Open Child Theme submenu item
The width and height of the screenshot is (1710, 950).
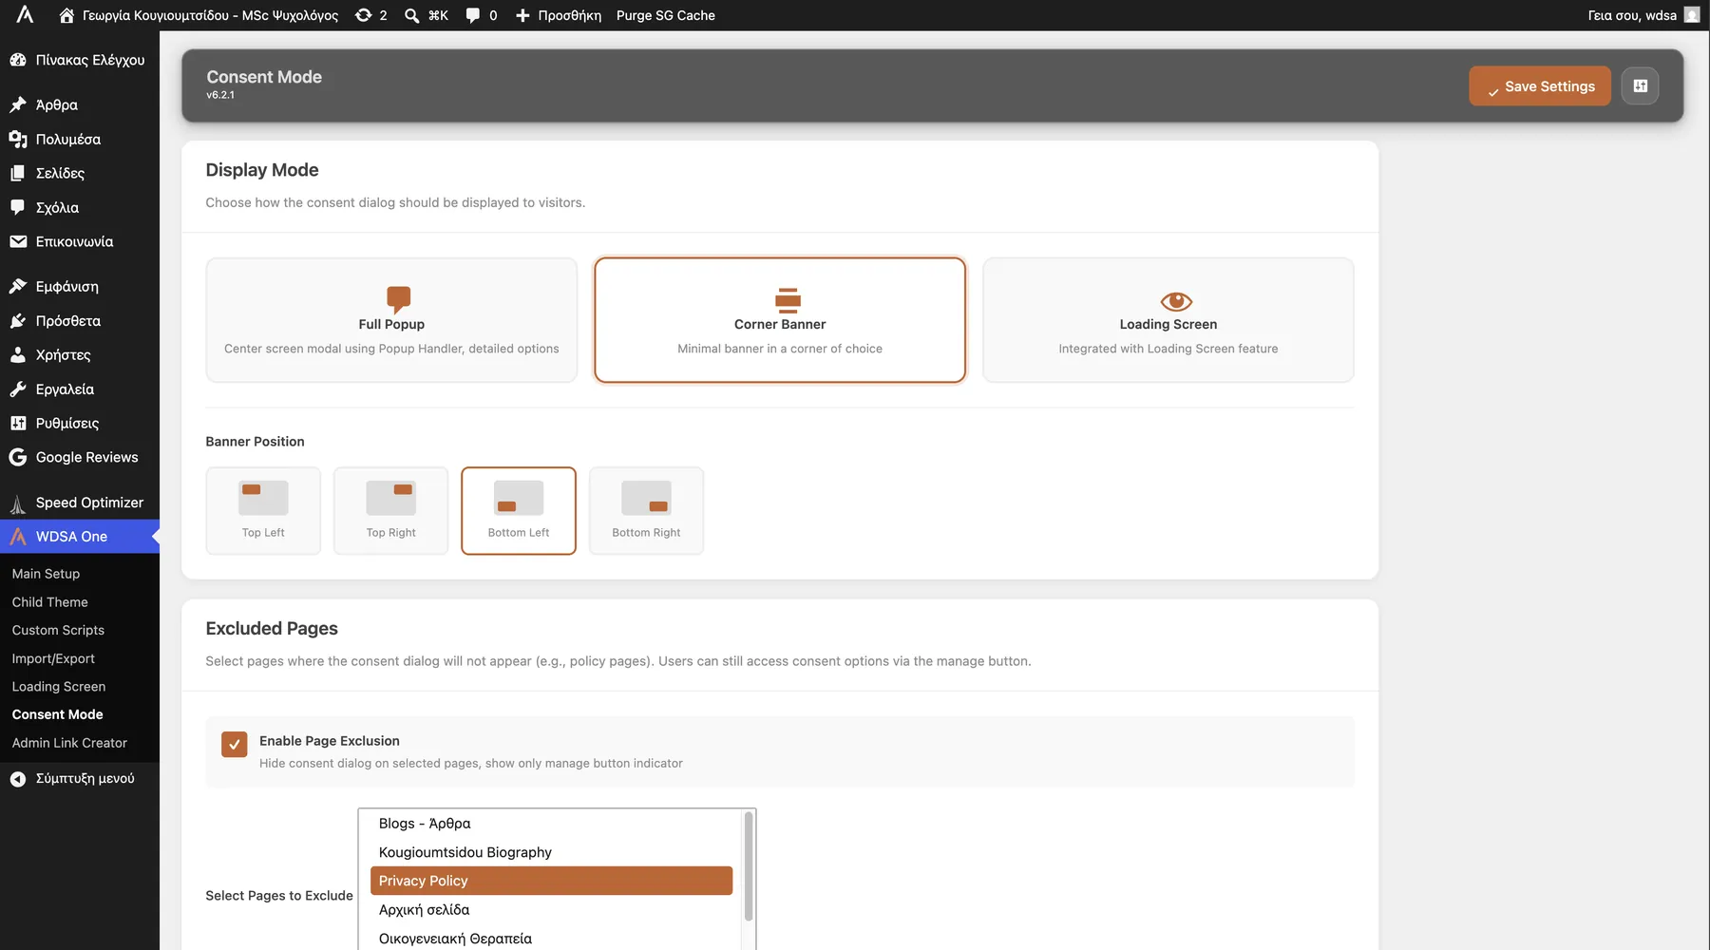coord(49,602)
